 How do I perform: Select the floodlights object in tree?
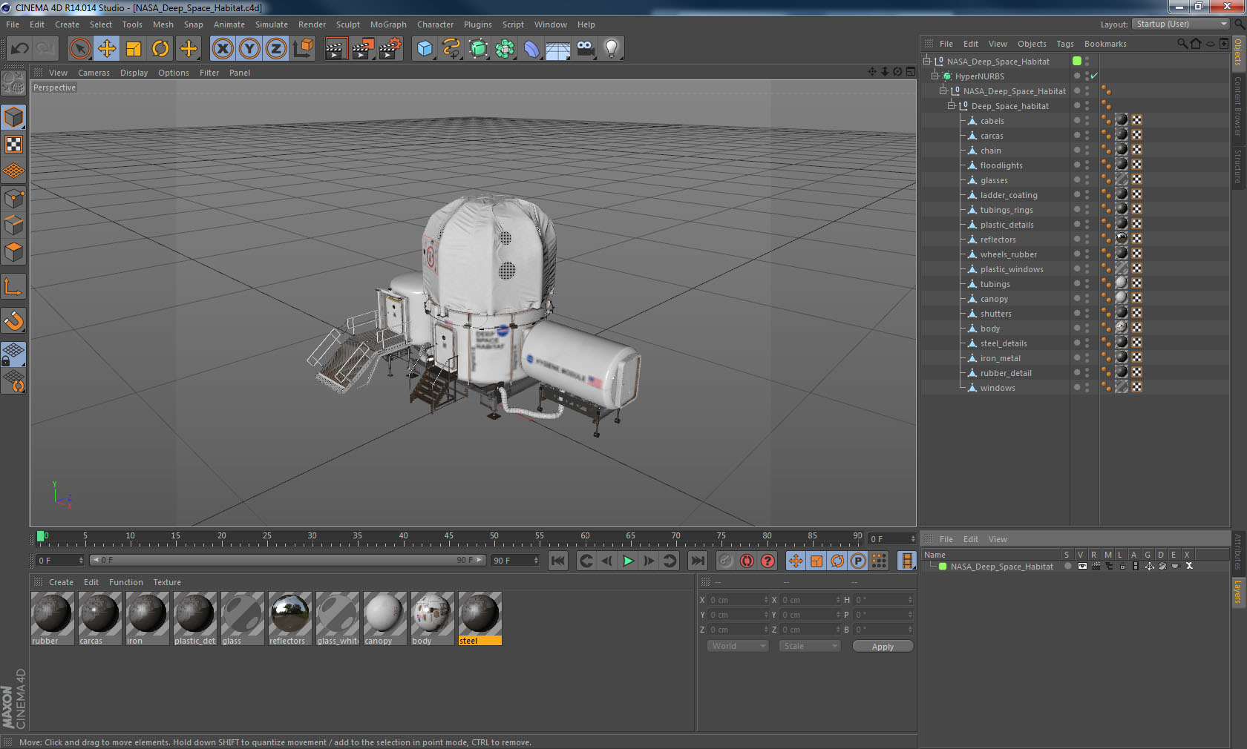pyautogui.click(x=1001, y=165)
